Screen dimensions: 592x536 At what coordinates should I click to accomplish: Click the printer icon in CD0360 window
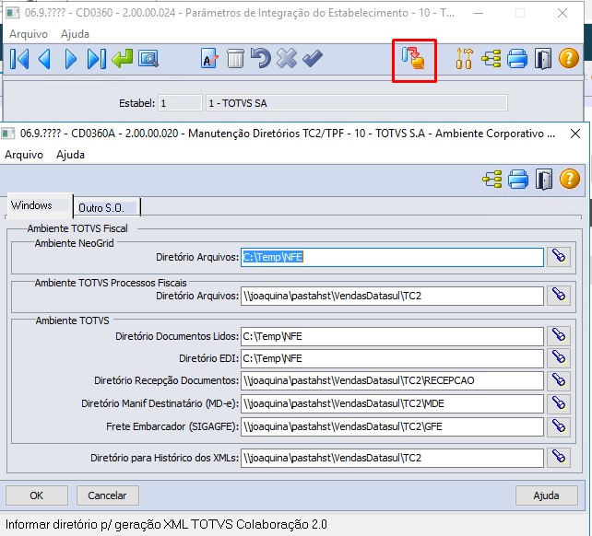pyautogui.click(x=517, y=58)
